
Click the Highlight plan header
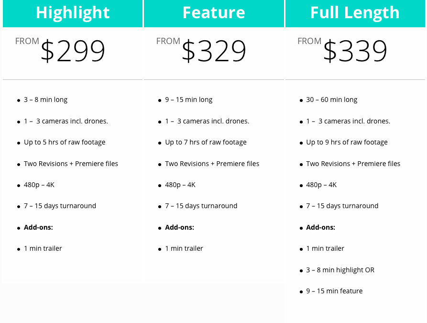(x=73, y=13)
